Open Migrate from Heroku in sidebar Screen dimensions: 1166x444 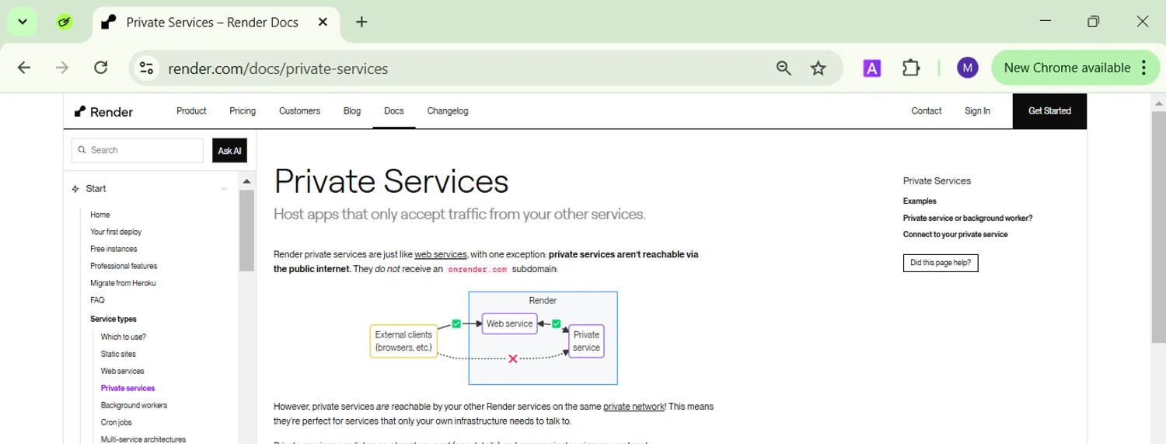pos(123,283)
